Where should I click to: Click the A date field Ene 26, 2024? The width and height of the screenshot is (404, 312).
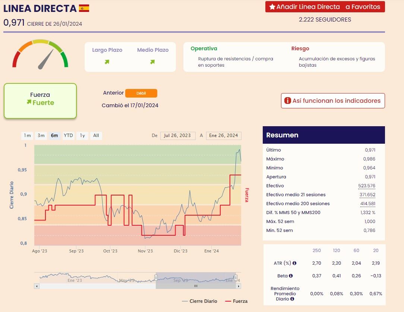pos(224,136)
